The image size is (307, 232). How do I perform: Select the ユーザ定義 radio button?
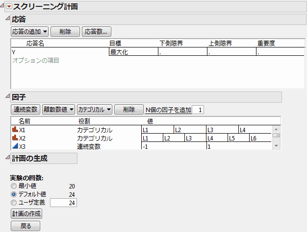coord(14,203)
